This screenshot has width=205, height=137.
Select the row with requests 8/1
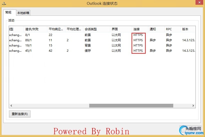[x=102, y=35]
